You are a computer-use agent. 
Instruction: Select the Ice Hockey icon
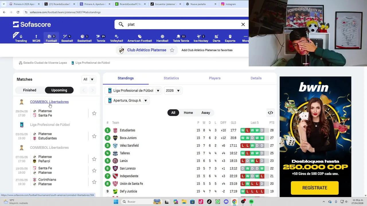point(201,38)
